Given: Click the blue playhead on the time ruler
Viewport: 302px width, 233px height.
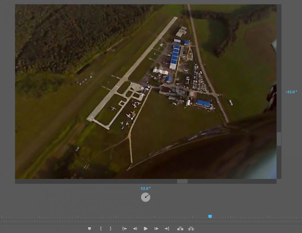Looking at the screenshot, I should click(210, 217).
